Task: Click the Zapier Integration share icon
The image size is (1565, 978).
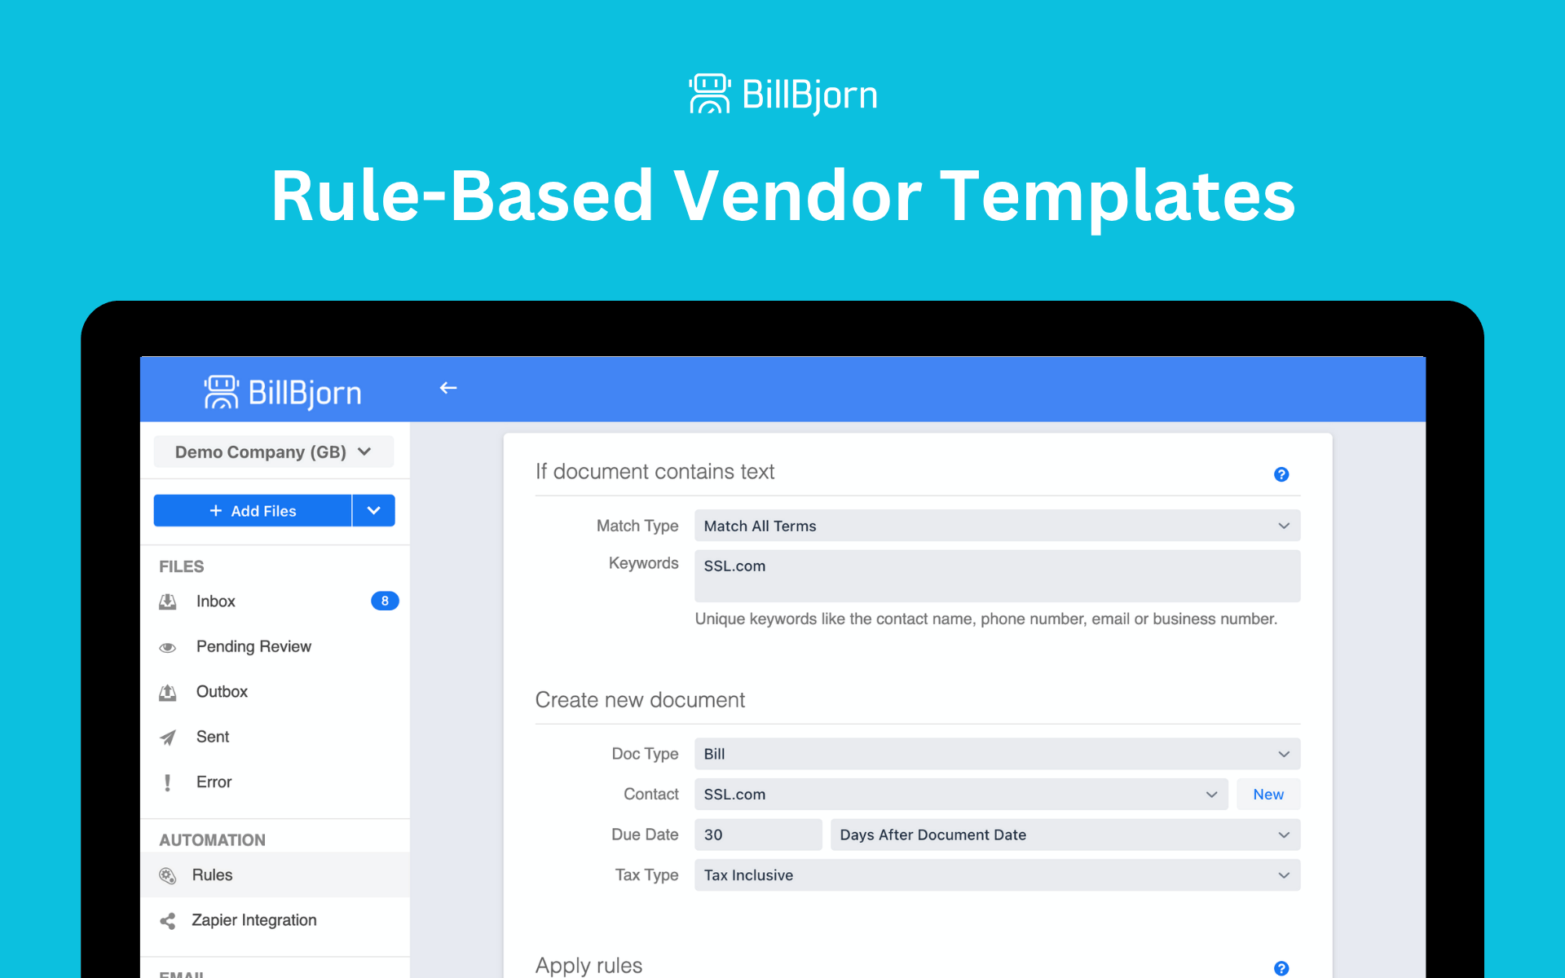Action: 168,921
